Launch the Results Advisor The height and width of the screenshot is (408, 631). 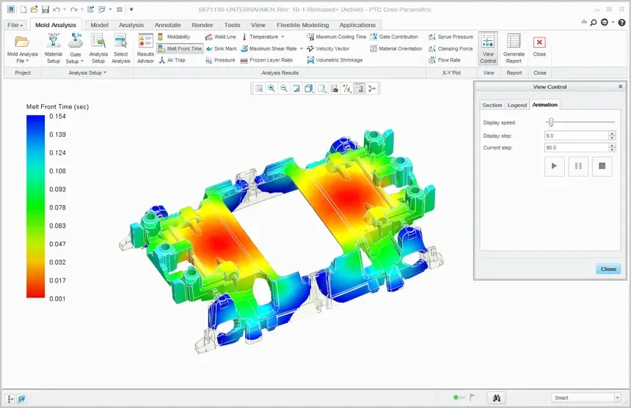[x=145, y=48]
